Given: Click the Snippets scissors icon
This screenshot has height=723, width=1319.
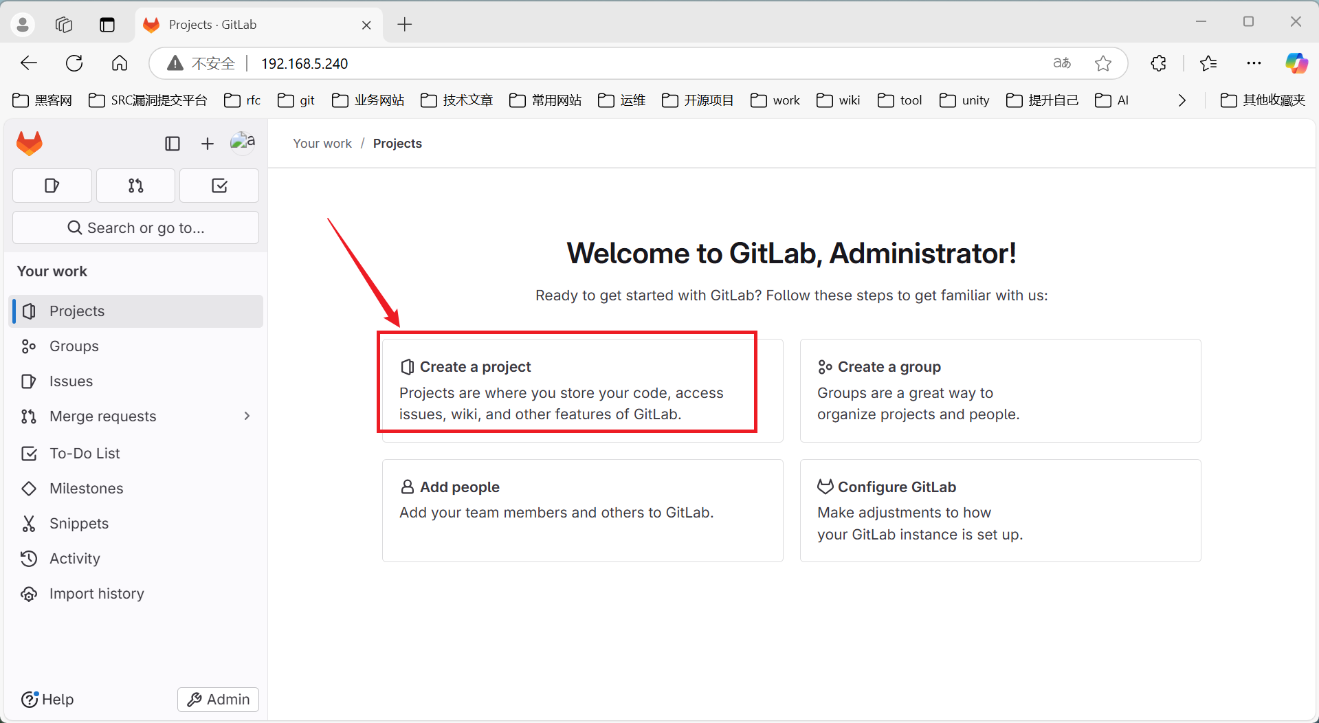Looking at the screenshot, I should click(29, 524).
